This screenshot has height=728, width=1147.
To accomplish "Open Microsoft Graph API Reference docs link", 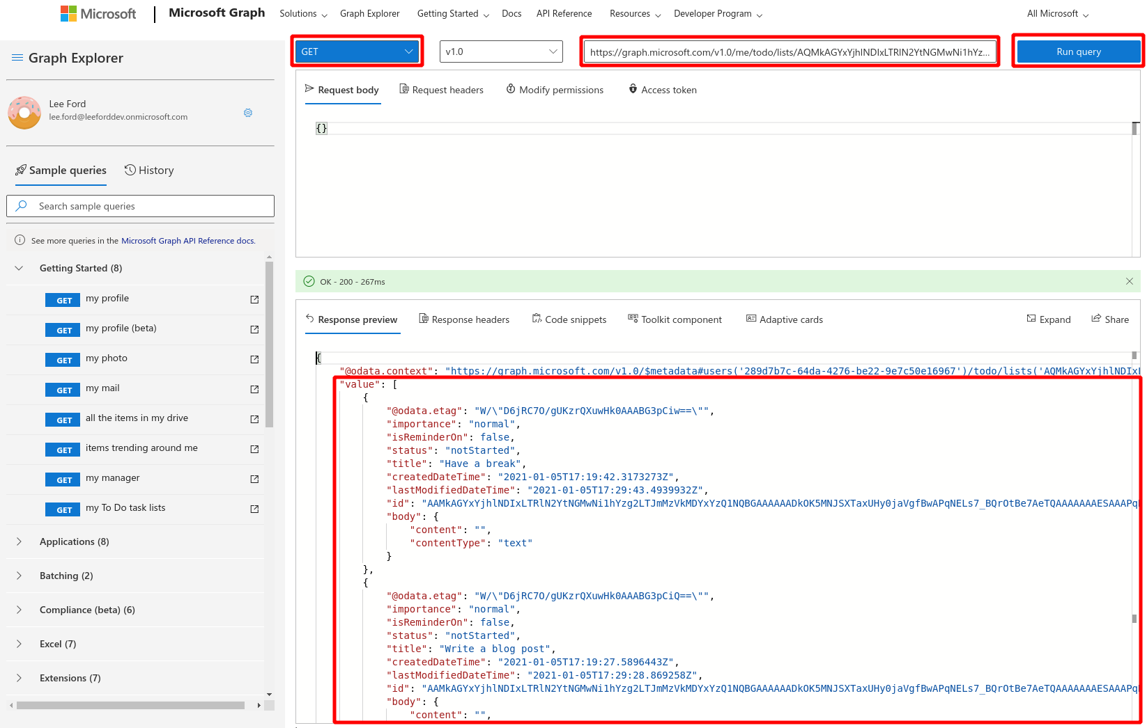I will 188,241.
